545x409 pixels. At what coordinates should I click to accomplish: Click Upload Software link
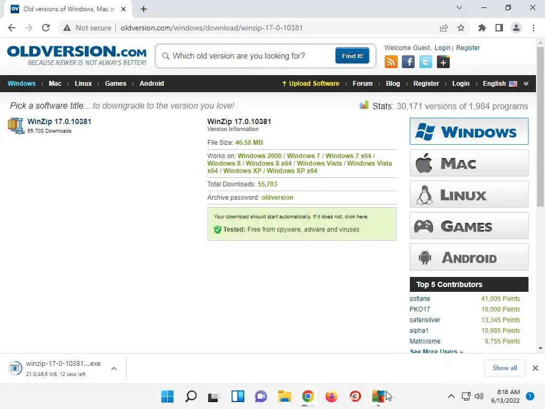pyautogui.click(x=311, y=84)
